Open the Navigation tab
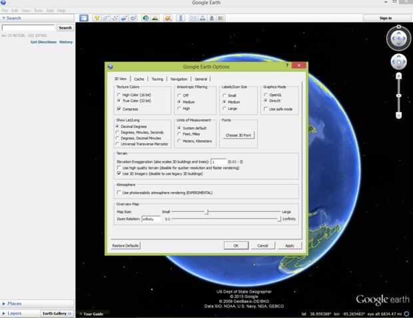Image resolution: width=413 pixels, height=318 pixels. pos(179,79)
